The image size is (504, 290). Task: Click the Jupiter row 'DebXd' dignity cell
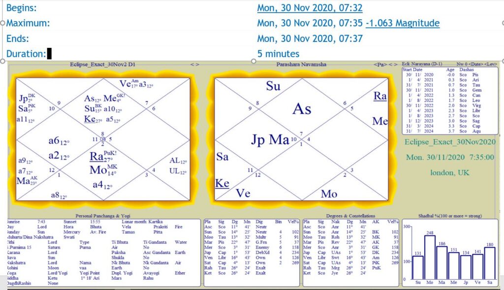coord(262,253)
